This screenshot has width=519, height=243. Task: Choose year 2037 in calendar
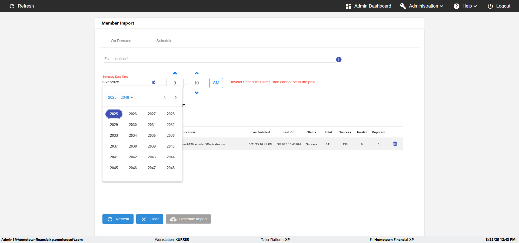(x=114, y=146)
